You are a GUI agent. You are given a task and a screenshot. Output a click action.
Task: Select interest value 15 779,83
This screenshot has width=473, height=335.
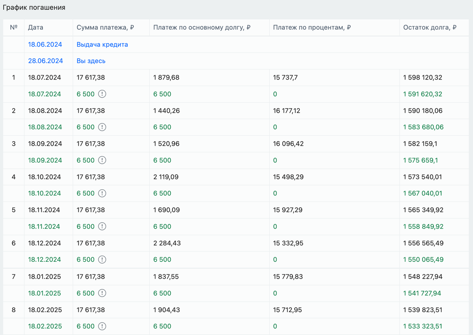(288, 277)
